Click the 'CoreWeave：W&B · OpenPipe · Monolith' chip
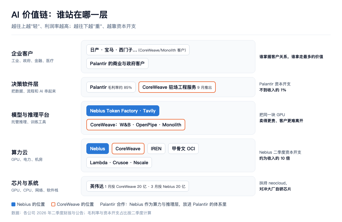This screenshot has height=222, width=342. click(x=136, y=125)
